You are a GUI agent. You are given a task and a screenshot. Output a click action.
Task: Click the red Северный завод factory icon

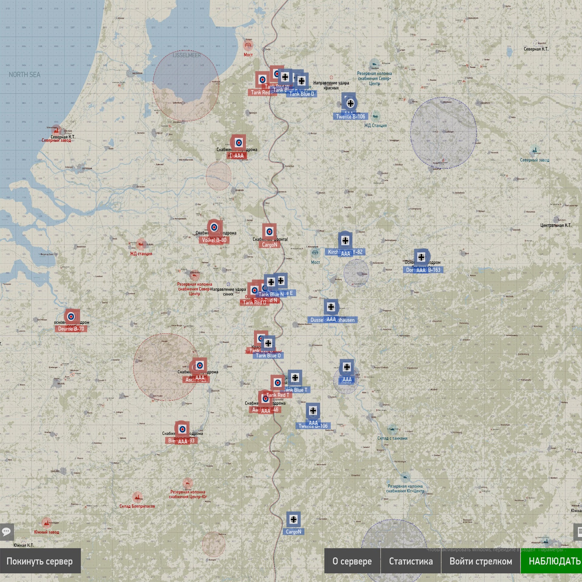click(x=56, y=130)
